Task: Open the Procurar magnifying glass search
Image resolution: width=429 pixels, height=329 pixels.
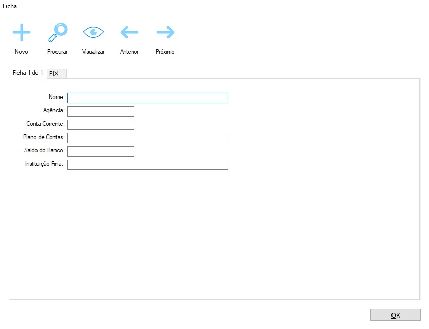Action: 58,33
